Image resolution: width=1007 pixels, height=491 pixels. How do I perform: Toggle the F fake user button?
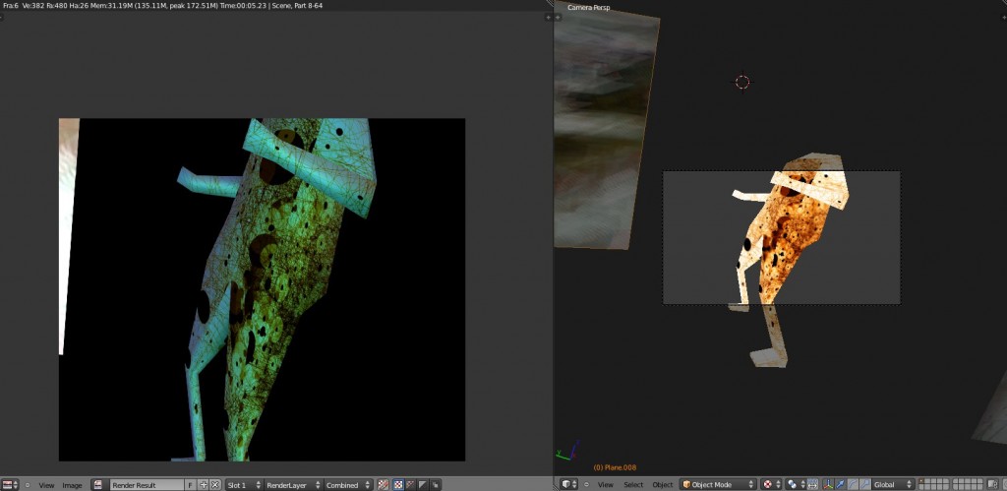coord(191,485)
